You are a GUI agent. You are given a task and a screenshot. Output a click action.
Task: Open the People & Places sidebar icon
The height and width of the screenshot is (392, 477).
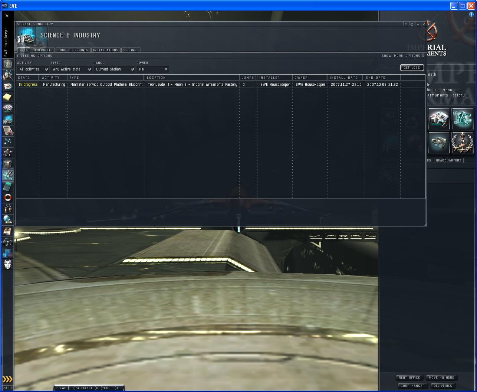(8, 75)
